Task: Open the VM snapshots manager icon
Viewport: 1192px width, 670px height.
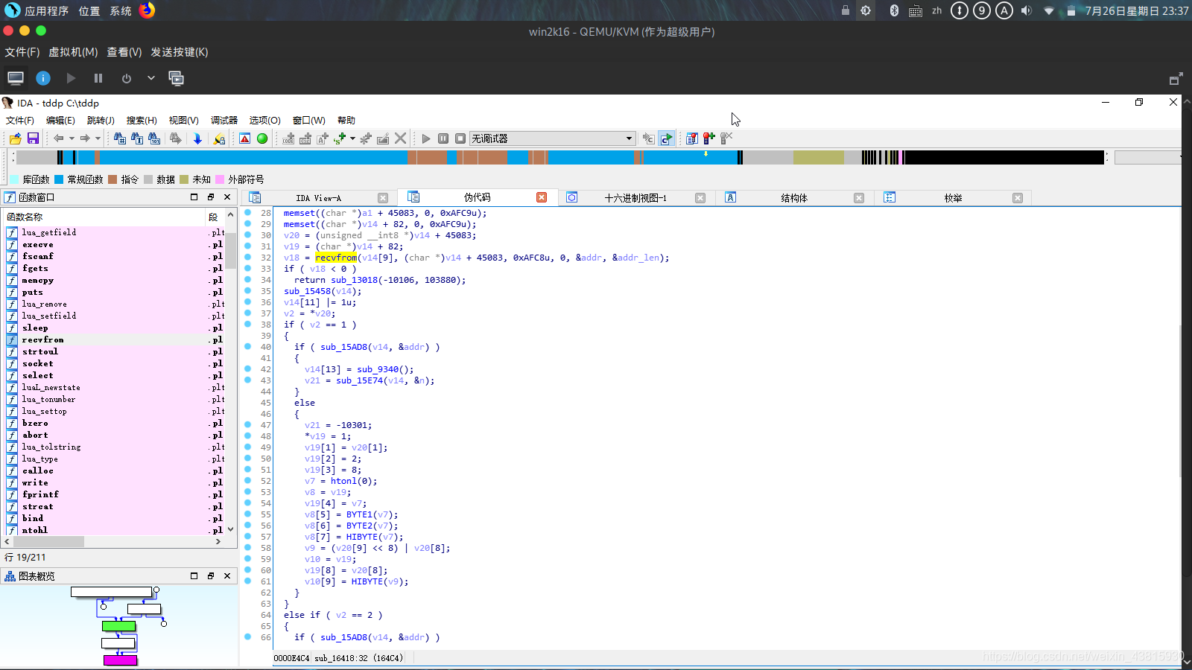Action: click(177, 78)
